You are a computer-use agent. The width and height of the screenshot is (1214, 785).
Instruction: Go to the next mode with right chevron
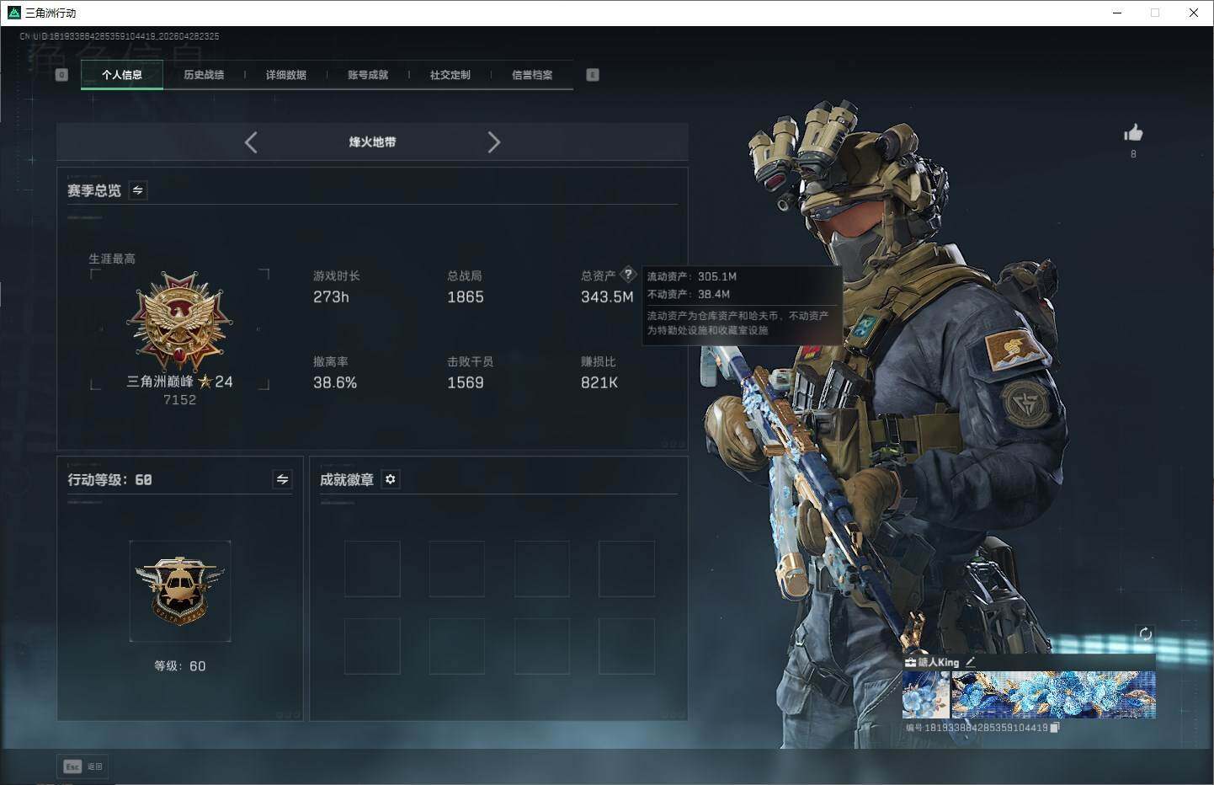[x=493, y=142]
